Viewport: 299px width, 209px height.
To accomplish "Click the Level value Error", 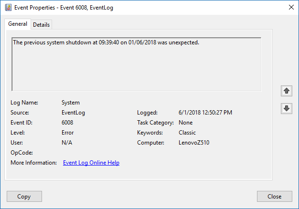I will click(x=67, y=133).
